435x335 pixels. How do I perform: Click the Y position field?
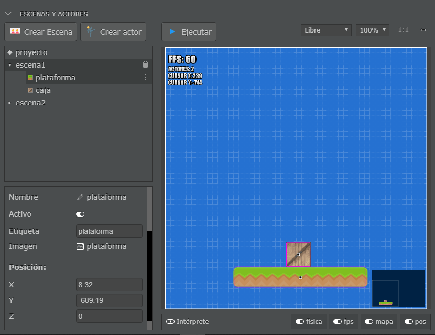click(x=109, y=300)
